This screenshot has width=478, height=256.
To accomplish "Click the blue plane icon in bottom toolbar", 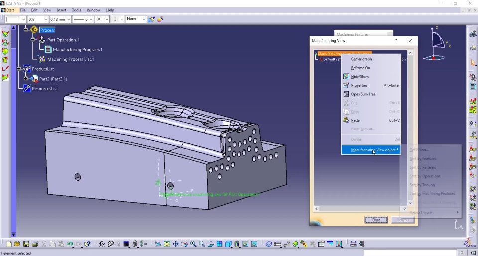I will (x=268, y=244).
